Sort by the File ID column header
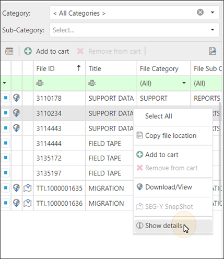Screen dimensions: 224x259 (x=60, y=68)
